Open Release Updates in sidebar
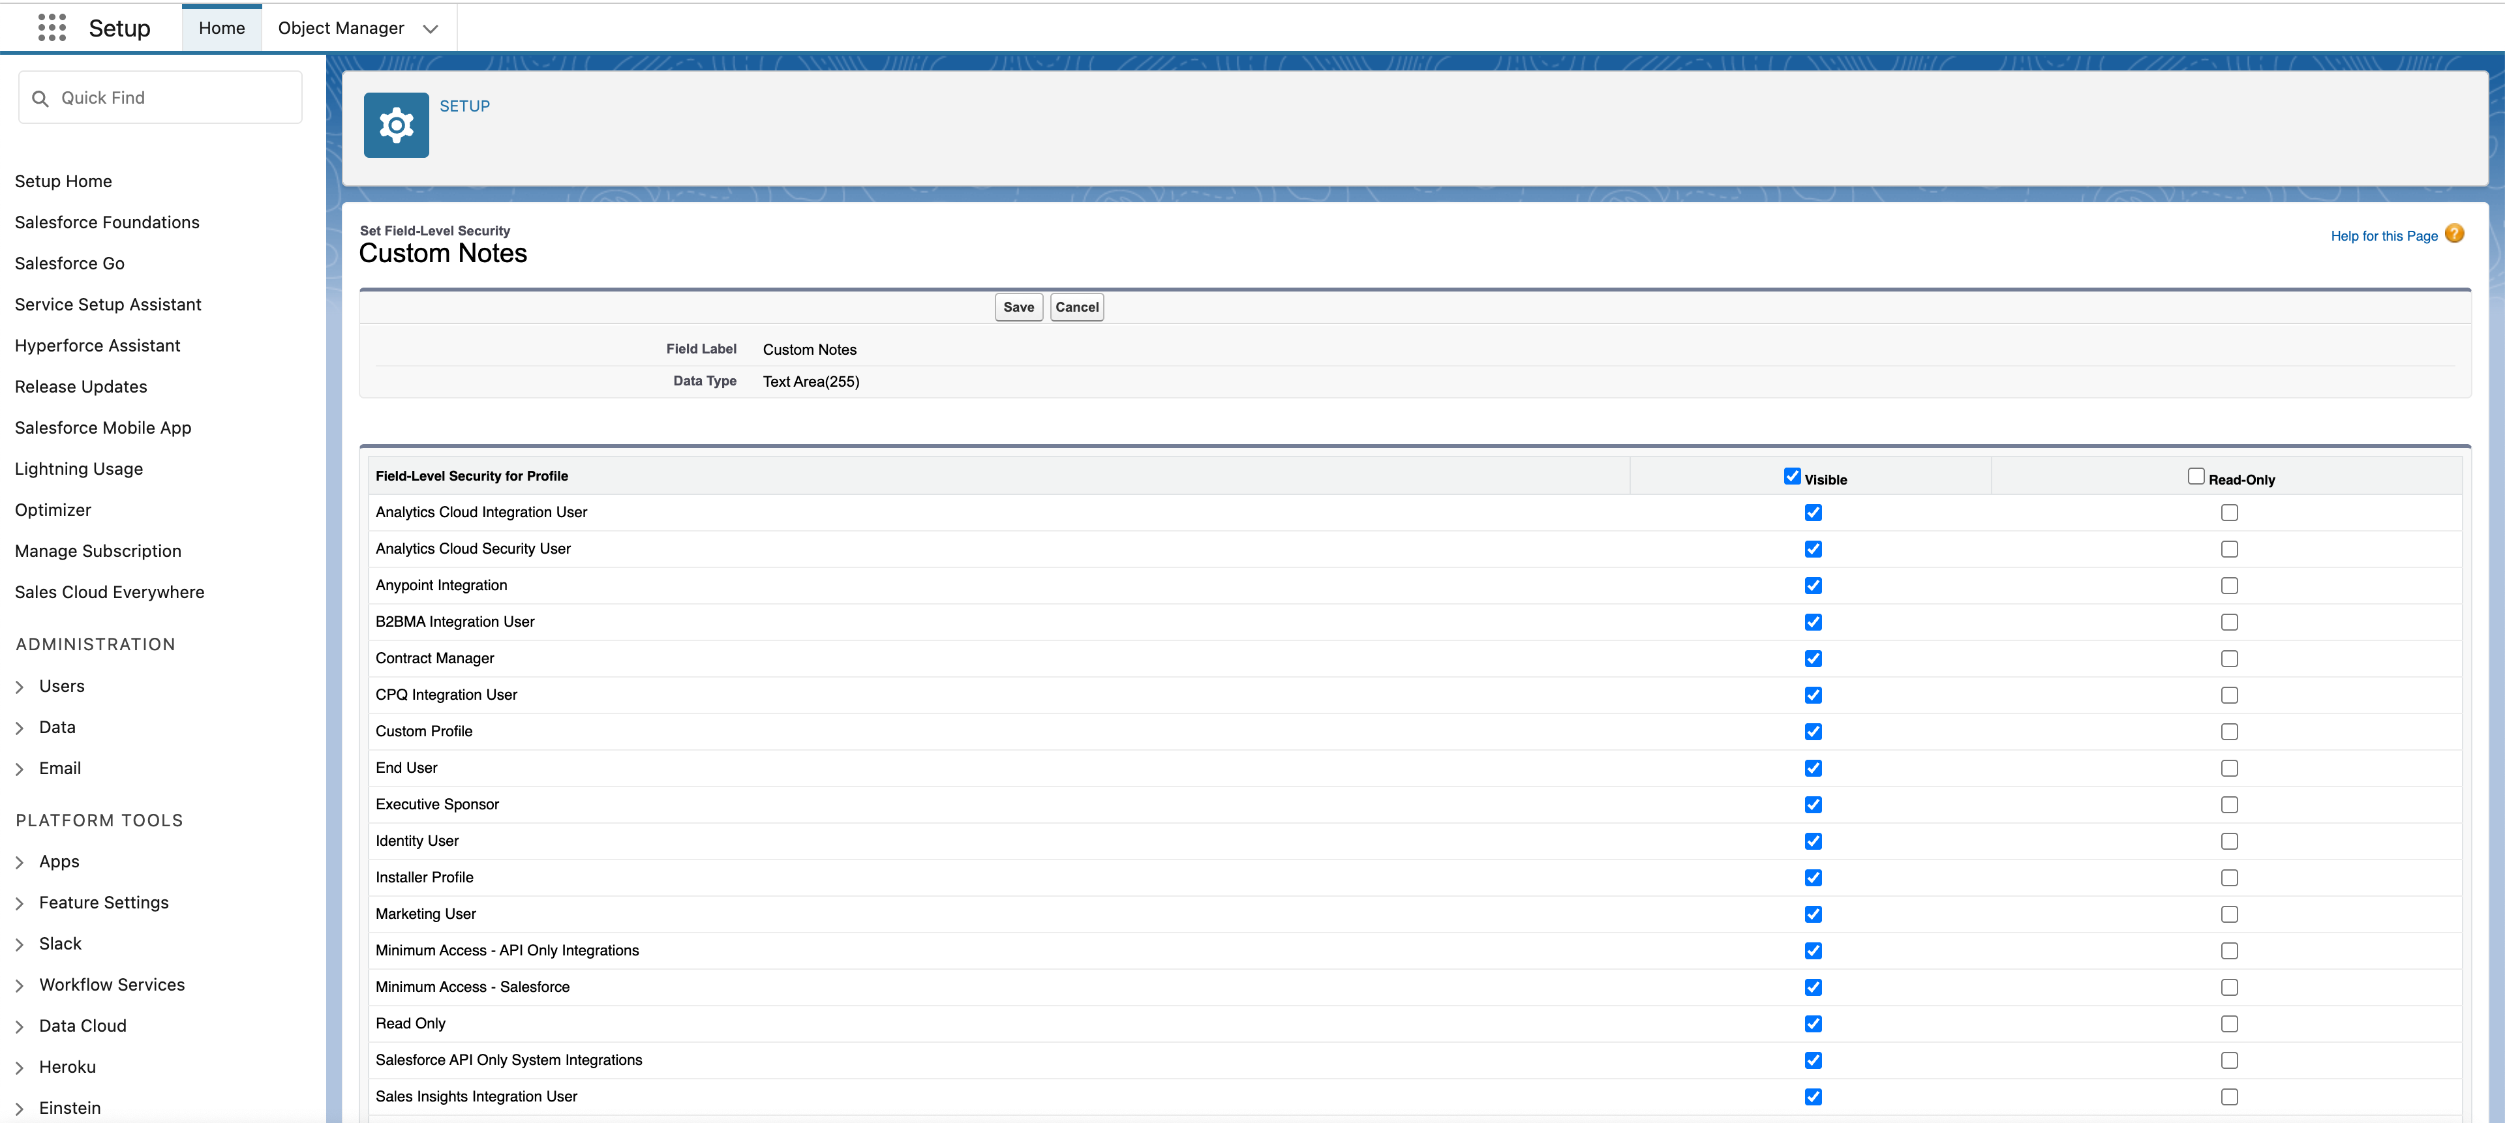2505x1123 pixels. pyautogui.click(x=81, y=387)
